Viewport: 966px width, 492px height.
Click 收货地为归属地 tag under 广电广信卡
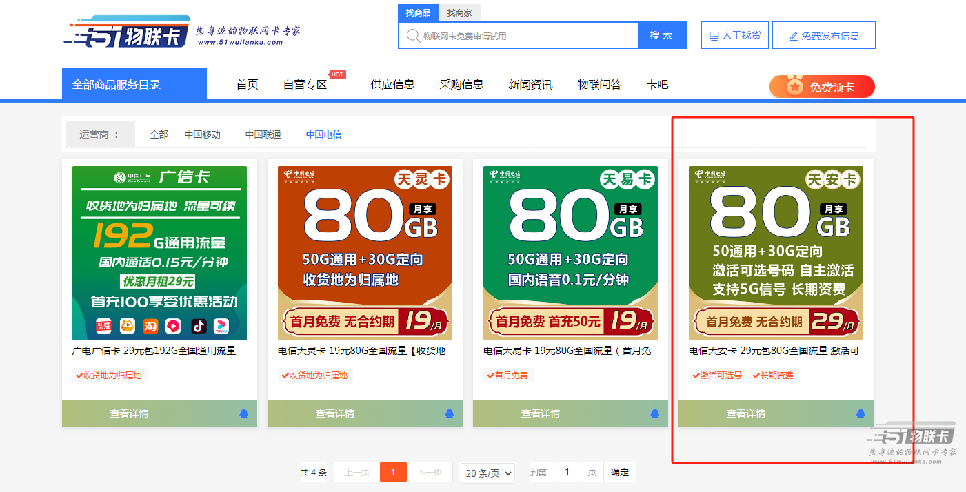point(110,376)
